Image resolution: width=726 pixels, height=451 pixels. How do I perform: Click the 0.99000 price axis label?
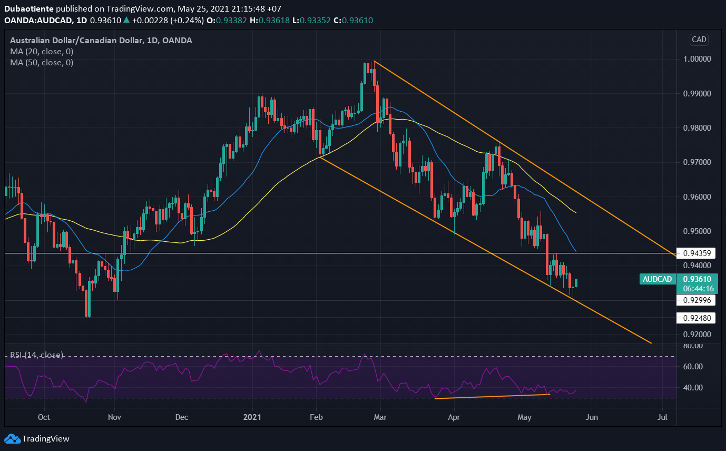tap(697, 94)
